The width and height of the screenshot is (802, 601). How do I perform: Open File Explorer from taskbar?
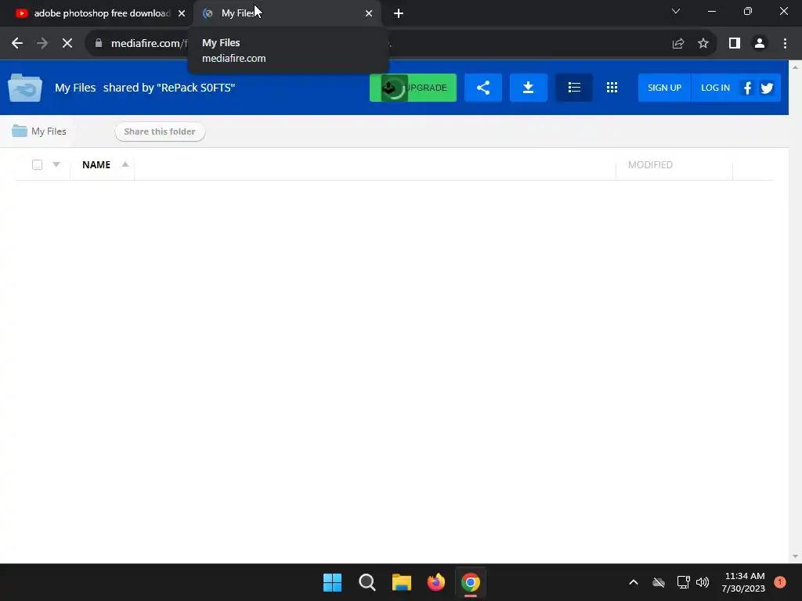(x=402, y=582)
